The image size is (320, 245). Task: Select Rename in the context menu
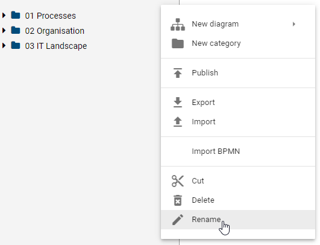(238, 220)
